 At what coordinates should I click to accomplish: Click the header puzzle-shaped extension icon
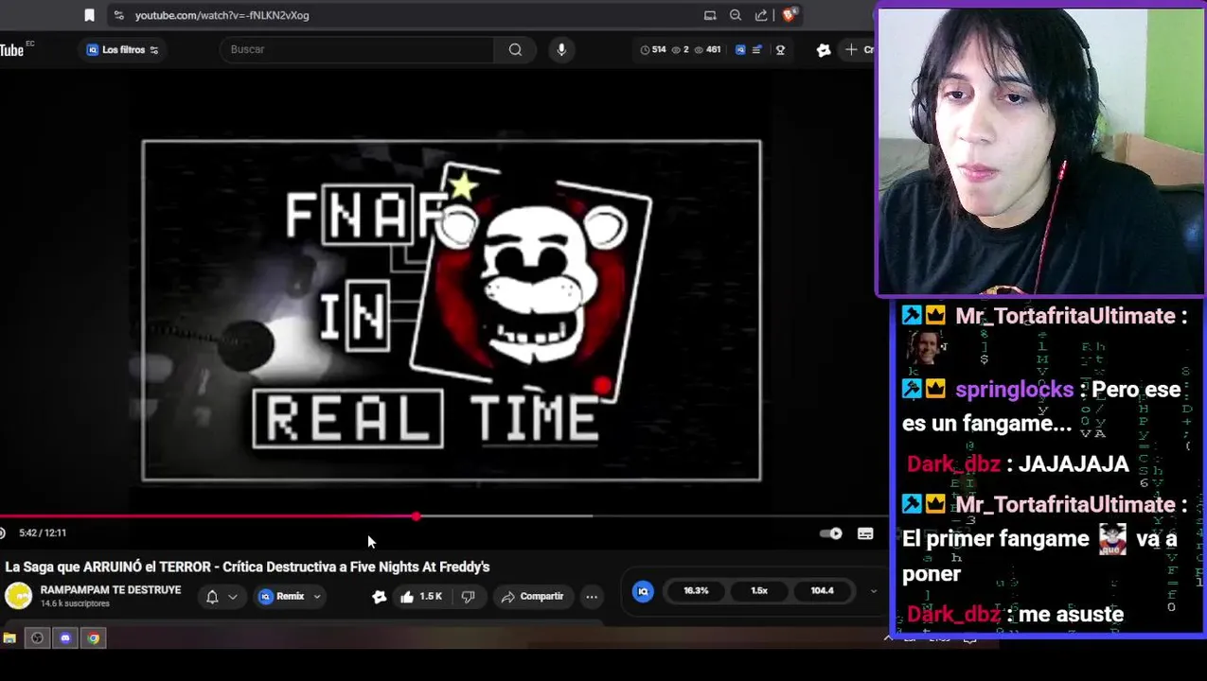click(x=824, y=49)
